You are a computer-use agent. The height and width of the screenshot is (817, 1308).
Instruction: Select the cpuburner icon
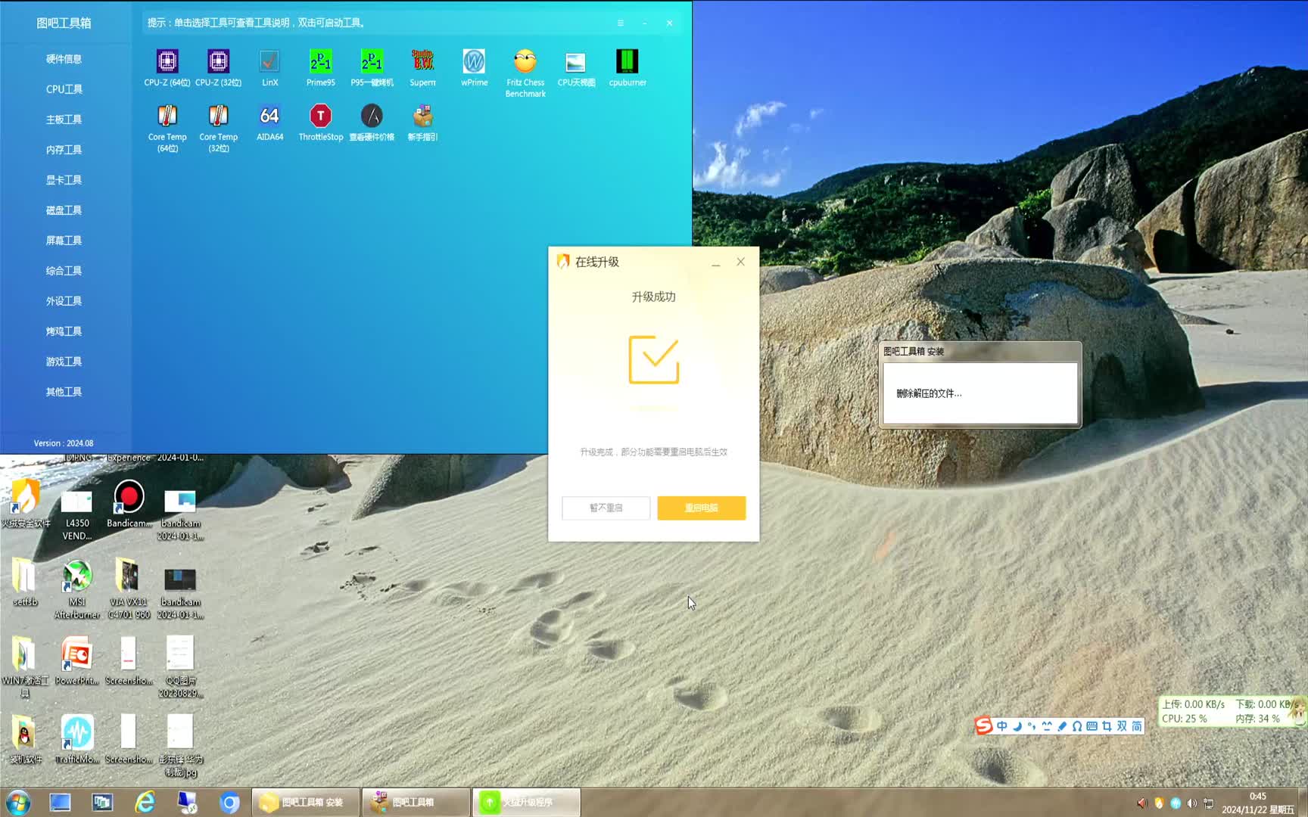pyautogui.click(x=627, y=62)
